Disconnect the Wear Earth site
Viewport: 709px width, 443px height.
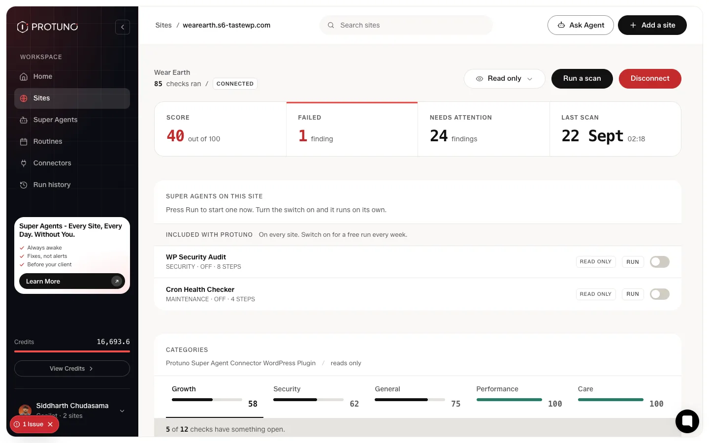coord(650,79)
